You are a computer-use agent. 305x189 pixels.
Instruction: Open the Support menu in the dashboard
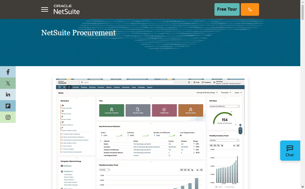150,87
